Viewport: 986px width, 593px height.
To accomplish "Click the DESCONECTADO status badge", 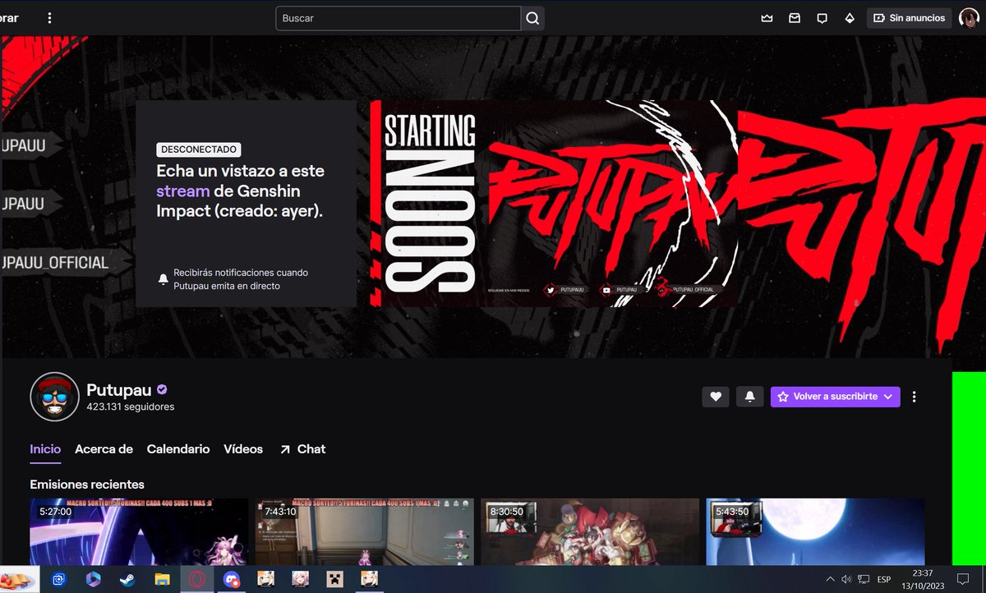I will pos(198,149).
